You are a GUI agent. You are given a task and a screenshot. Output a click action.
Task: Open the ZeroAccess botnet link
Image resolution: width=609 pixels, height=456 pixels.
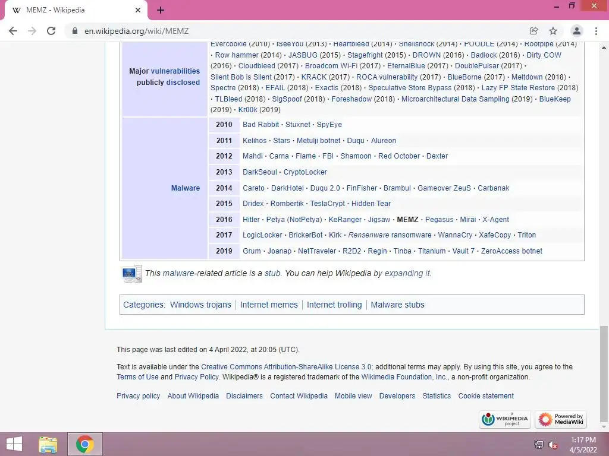pyautogui.click(x=511, y=251)
